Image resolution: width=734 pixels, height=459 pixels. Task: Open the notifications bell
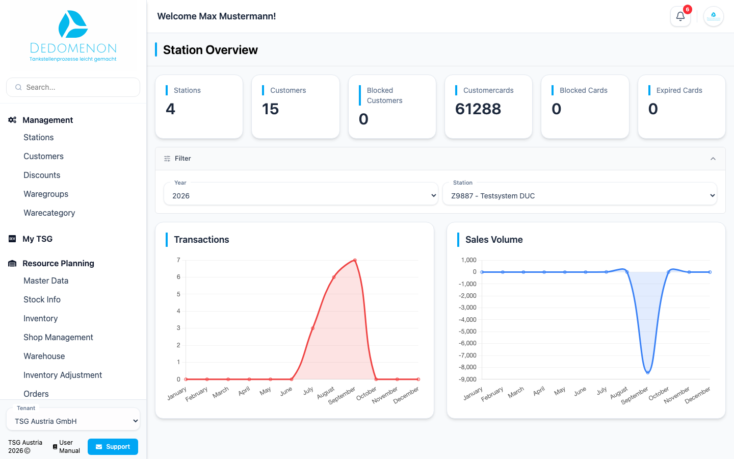pos(680,16)
